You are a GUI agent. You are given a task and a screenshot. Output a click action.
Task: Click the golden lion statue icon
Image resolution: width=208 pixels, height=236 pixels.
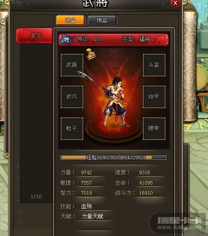pos(91,54)
